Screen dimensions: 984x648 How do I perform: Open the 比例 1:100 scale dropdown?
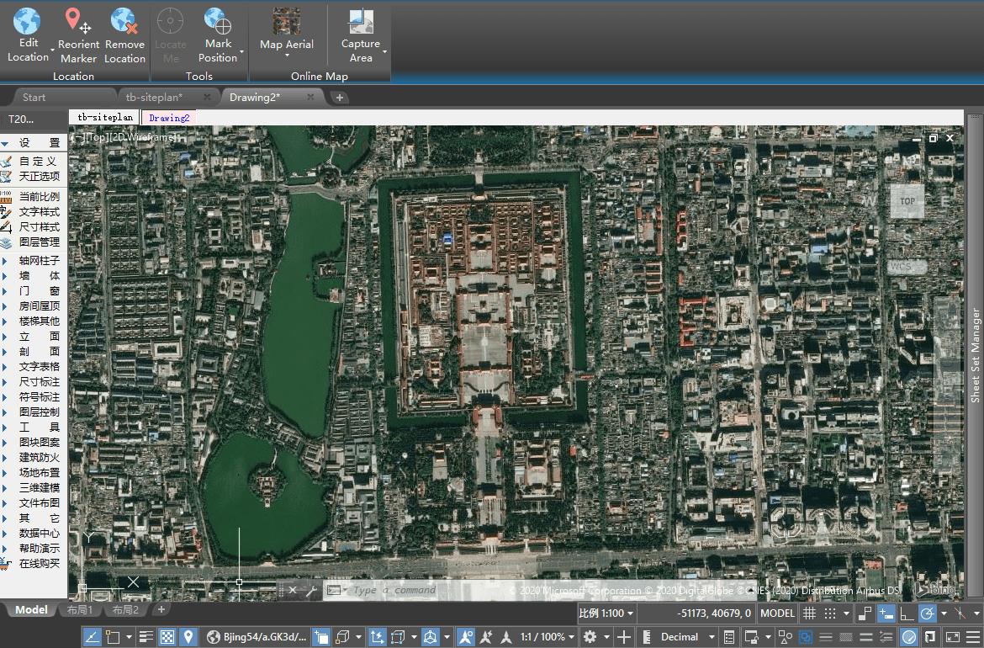pyautogui.click(x=606, y=613)
